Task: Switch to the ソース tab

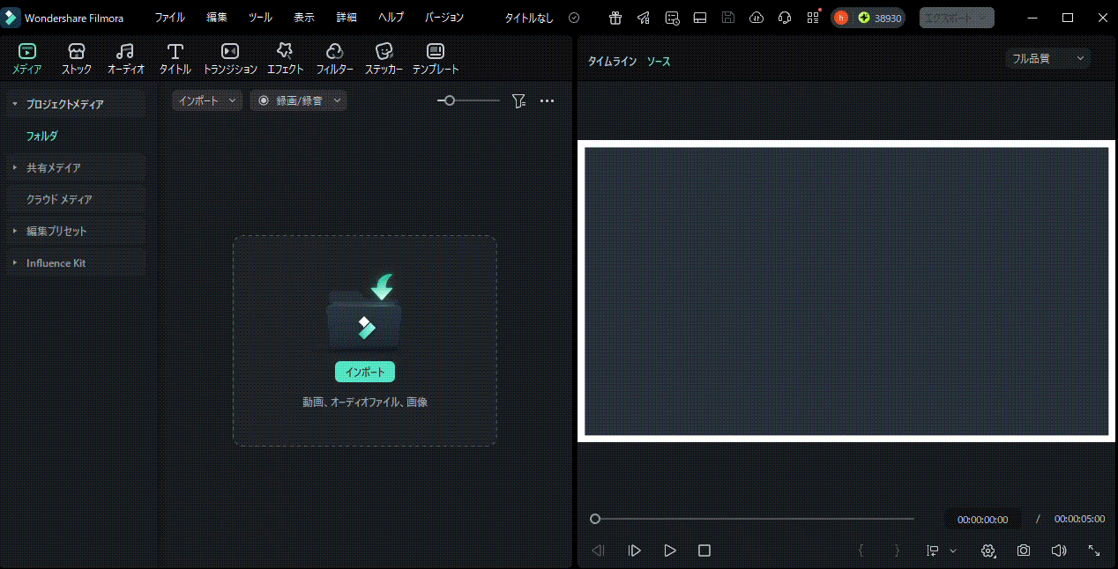Action: coord(659,62)
